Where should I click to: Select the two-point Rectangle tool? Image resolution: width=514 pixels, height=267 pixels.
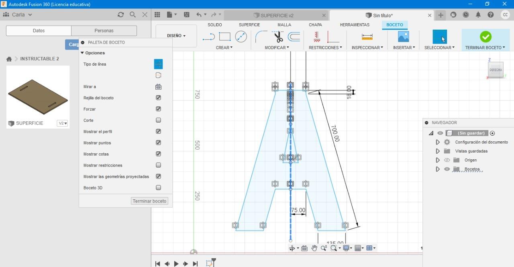[224, 37]
